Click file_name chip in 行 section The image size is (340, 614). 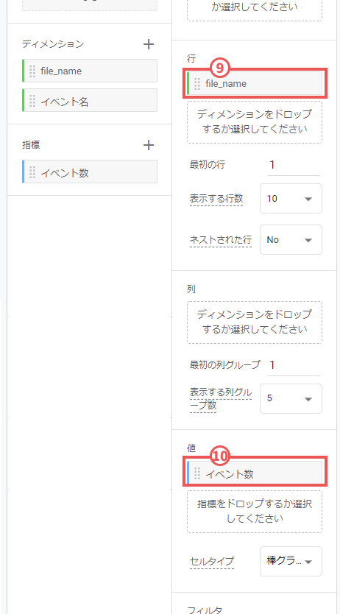tap(255, 83)
